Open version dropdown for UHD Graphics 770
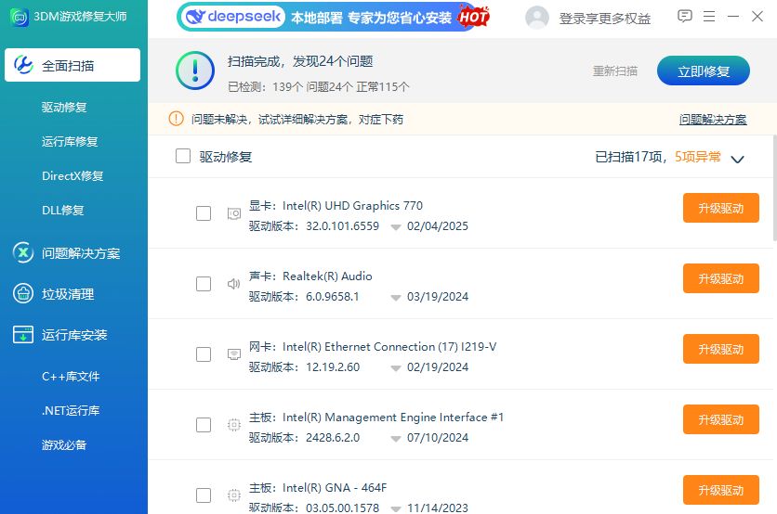Image resolution: width=777 pixels, height=514 pixels. click(x=395, y=227)
